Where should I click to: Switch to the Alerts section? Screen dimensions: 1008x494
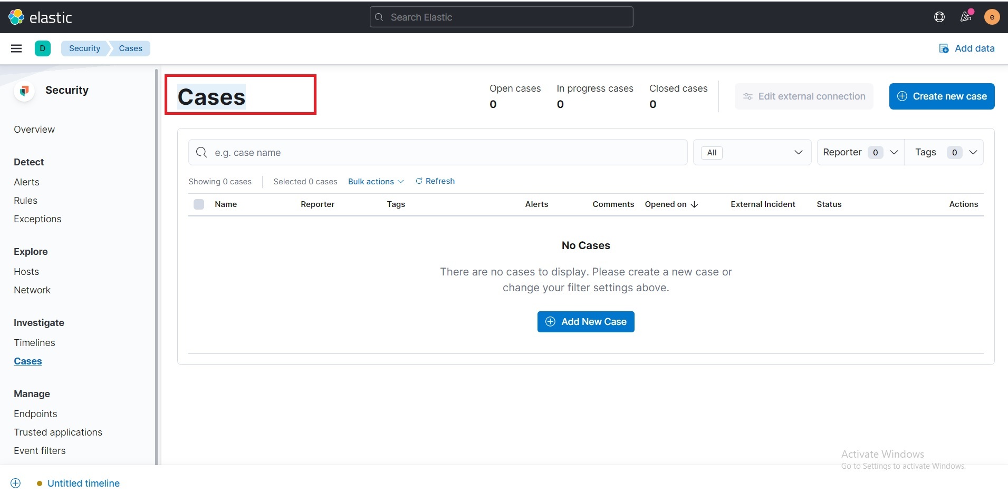pos(27,182)
